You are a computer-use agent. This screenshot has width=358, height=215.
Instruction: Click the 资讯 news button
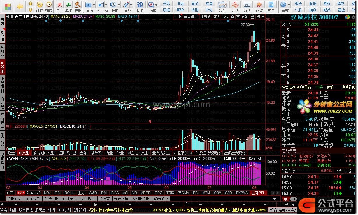(x=166, y=3)
